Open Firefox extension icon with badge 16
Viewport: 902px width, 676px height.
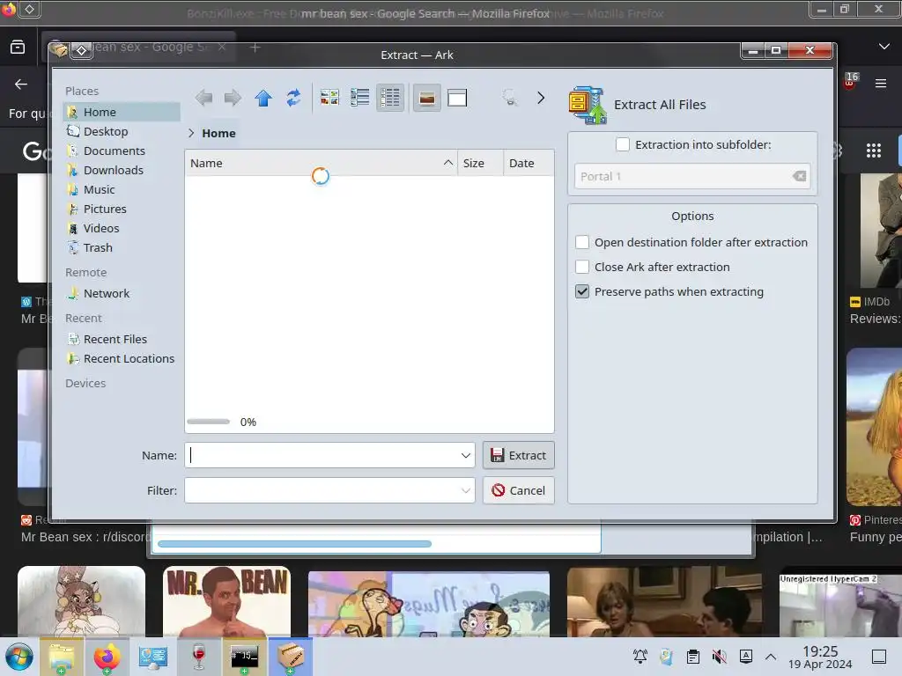[851, 81]
